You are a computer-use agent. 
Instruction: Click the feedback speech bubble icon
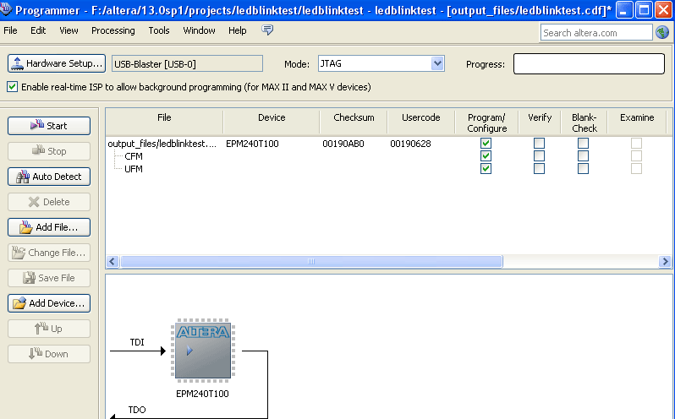267,30
